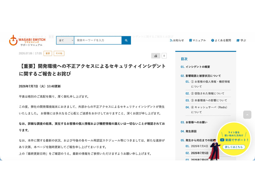Click the 2026年7月7日（火）10:40更新 text

pyautogui.click(x=40, y=86)
